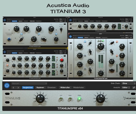Click large input knob in TITANIUM3STRIP center

click(101, 46)
